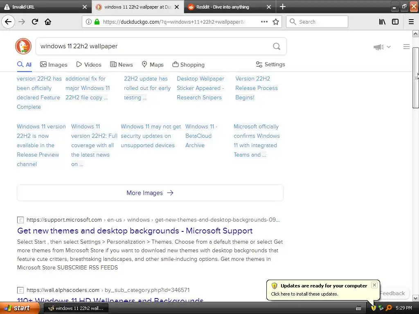The width and height of the screenshot is (419, 314).
Task: Open 'Windows 11 version 22H2: Full coverage' link
Action: pyautogui.click(x=94, y=145)
